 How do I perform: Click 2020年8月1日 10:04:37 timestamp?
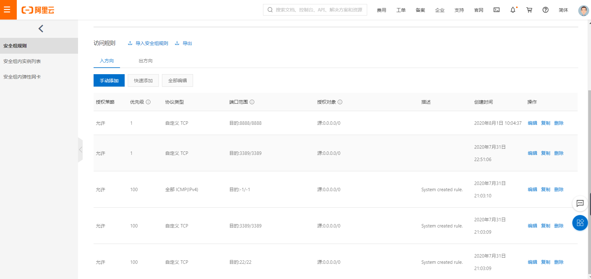click(498, 123)
